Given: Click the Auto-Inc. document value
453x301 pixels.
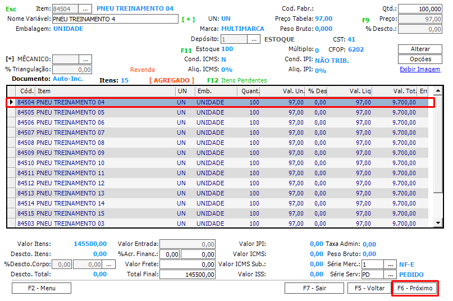Looking at the screenshot, I should click(x=68, y=79).
